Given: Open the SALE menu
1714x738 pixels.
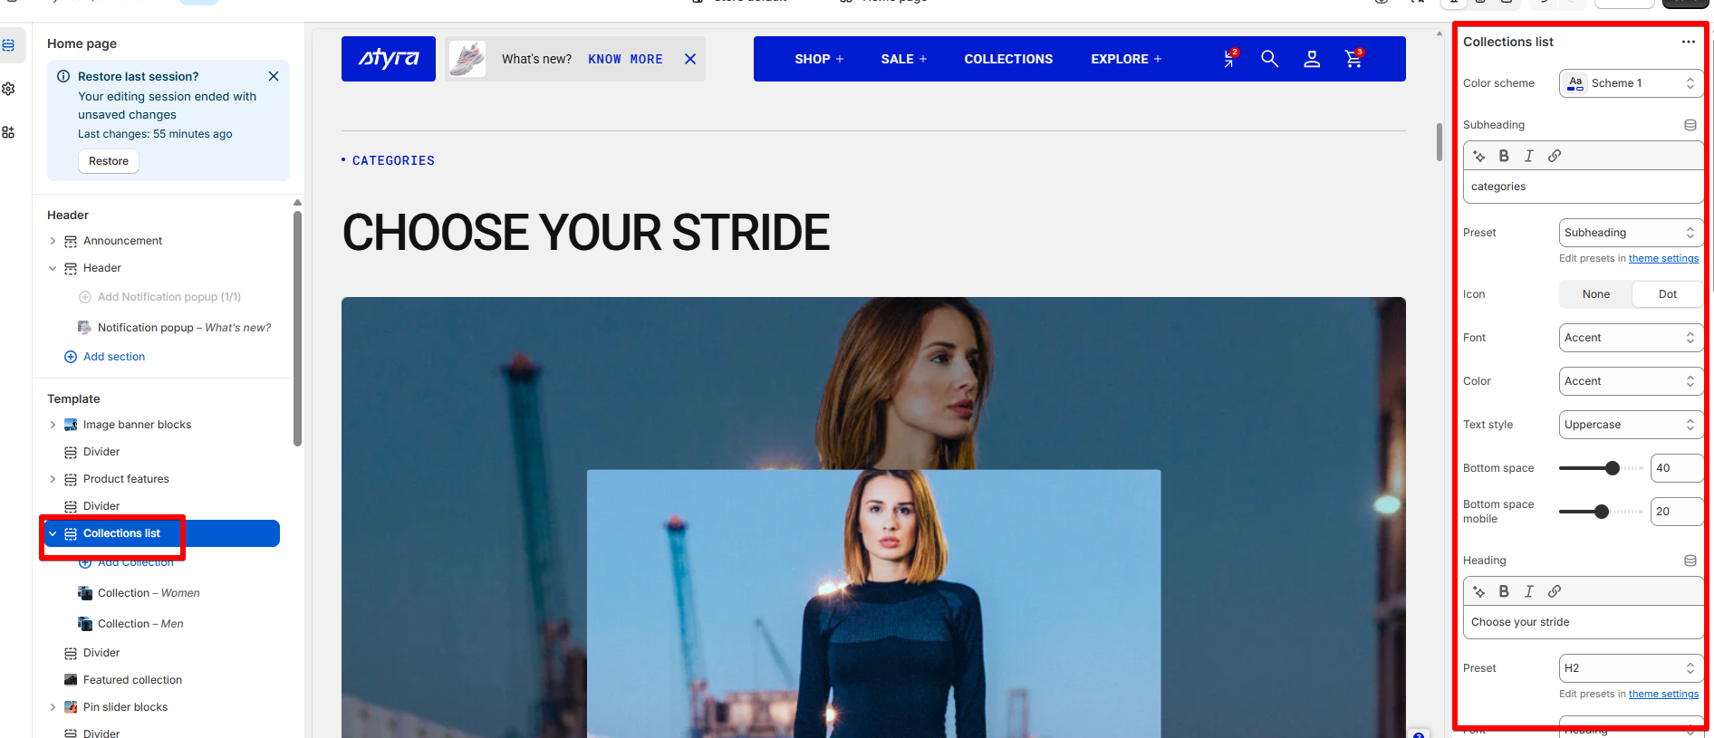Looking at the screenshot, I should click(x=904, y=59).
